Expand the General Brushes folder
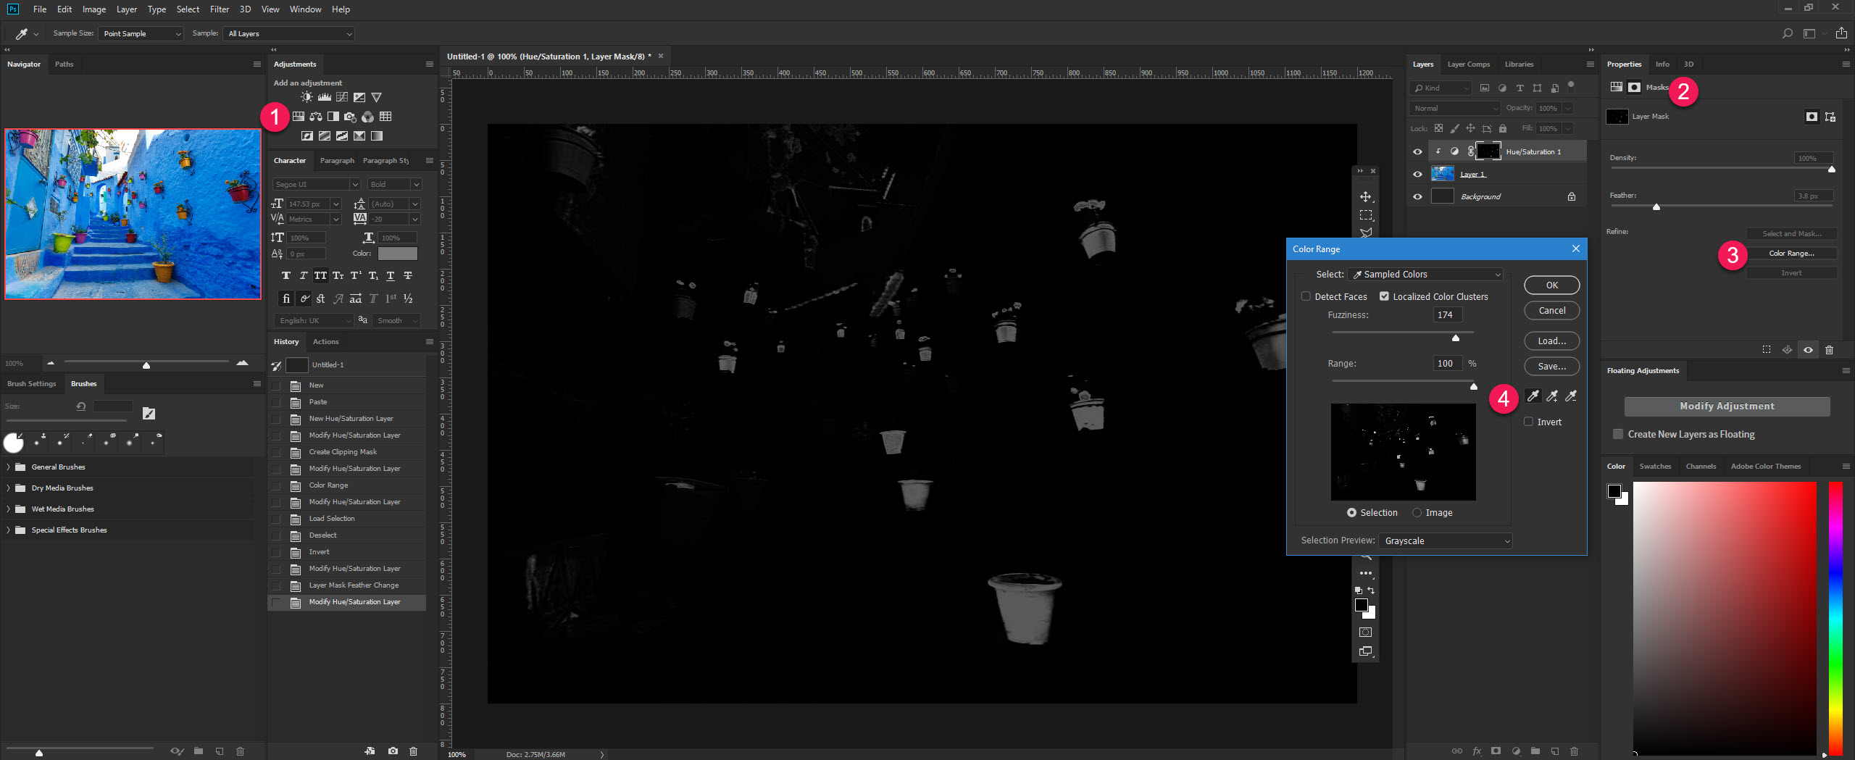The width and height of the screenshot is (1855, 760). pyautogui.click(x=8, y=467)
